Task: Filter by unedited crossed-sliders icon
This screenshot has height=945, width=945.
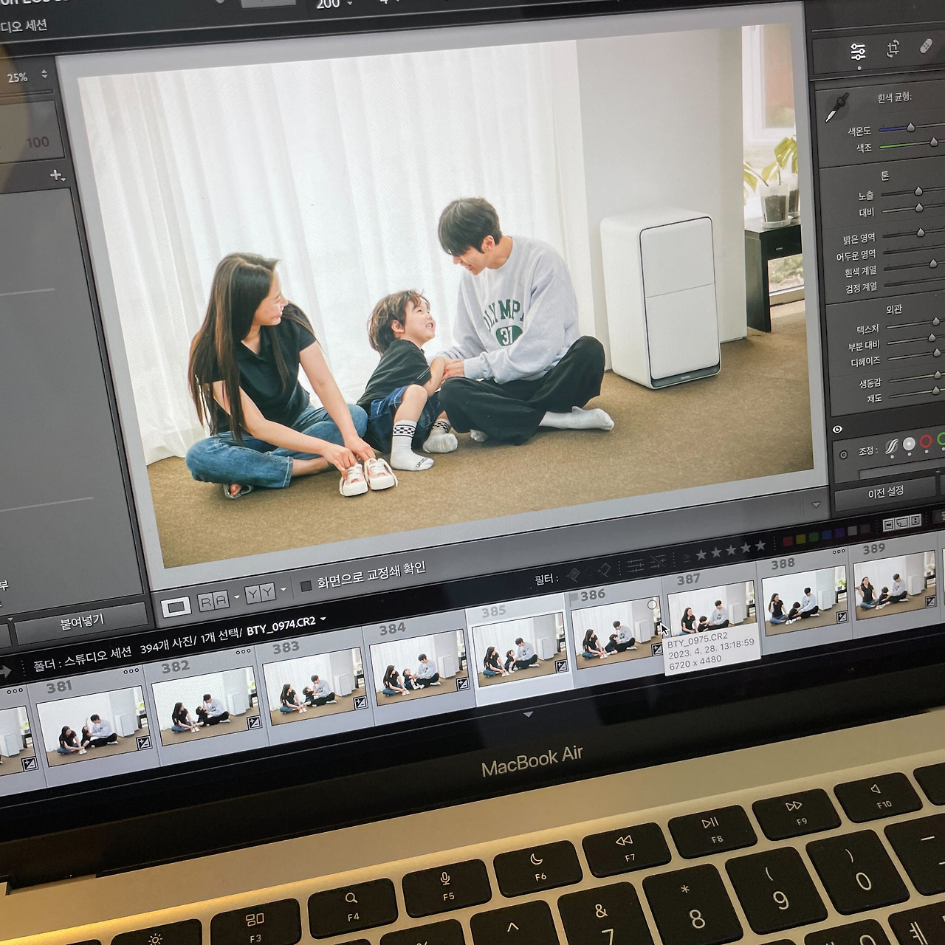Action: point(657,561)
